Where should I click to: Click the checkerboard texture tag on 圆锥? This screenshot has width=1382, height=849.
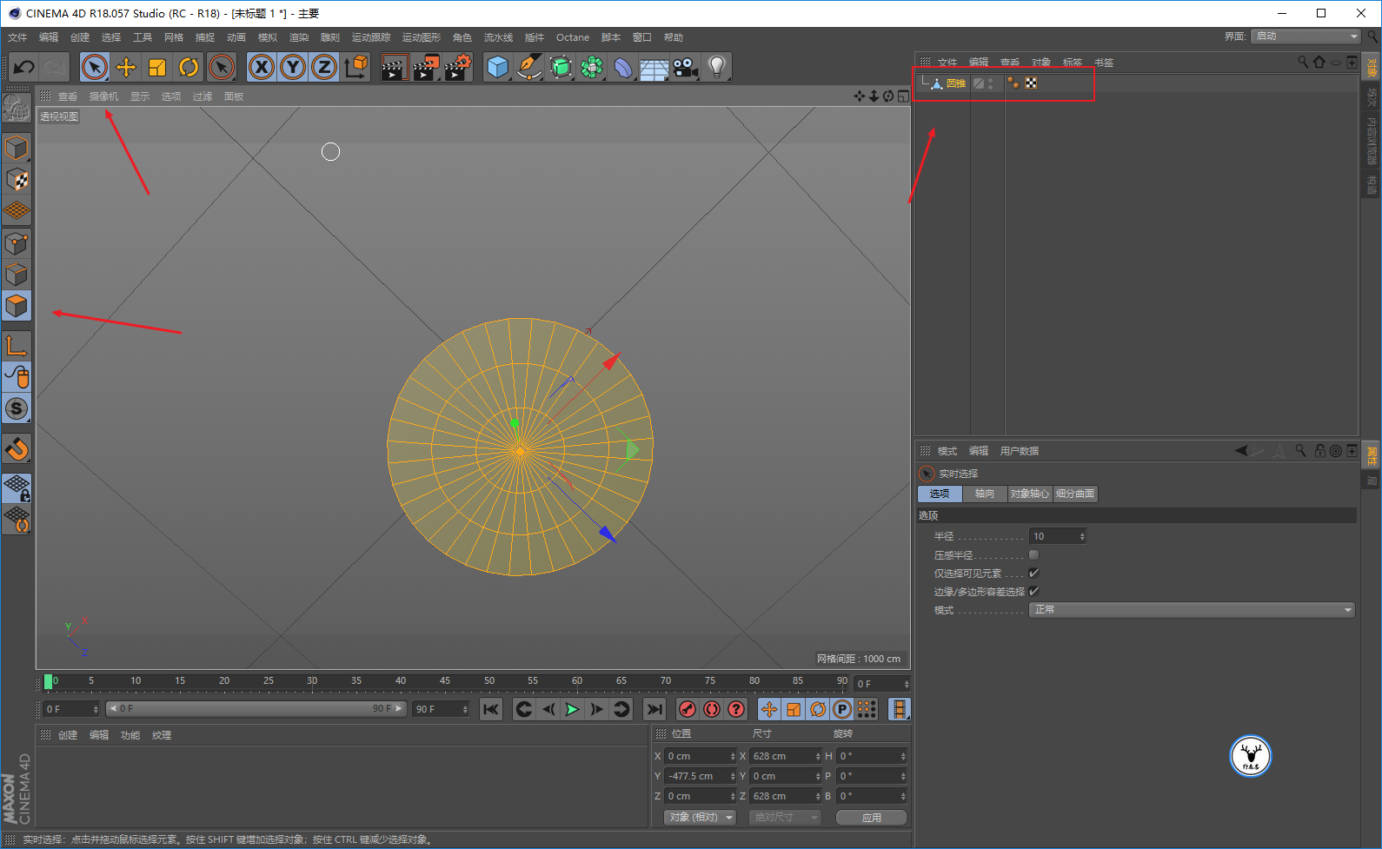click(x=1031, y=83)
